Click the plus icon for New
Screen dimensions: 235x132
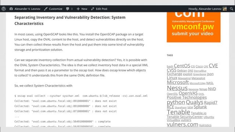tap(78, 9)
